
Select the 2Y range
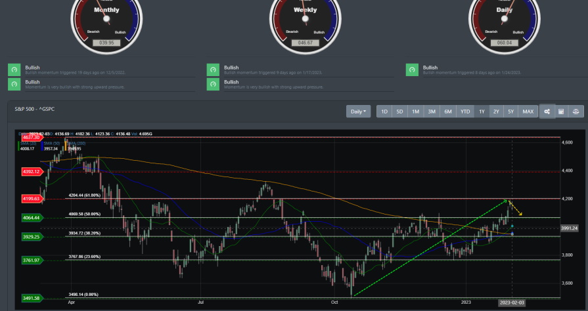tap(496, 112)
